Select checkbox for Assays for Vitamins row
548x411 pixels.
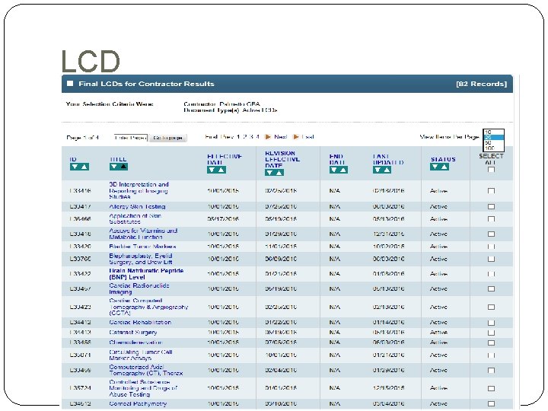coord(491,234)
